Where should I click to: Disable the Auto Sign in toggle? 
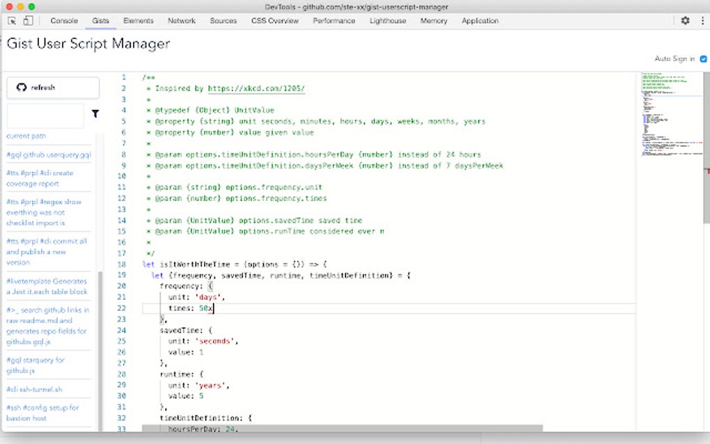702,59
